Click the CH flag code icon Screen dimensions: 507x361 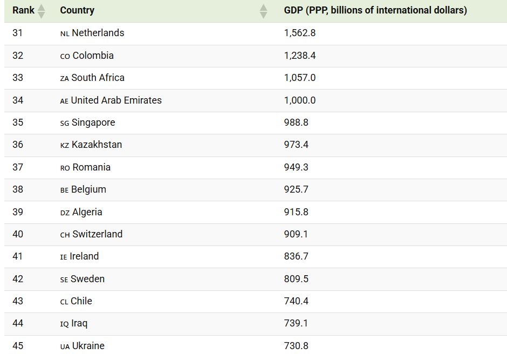coord(65,235)
